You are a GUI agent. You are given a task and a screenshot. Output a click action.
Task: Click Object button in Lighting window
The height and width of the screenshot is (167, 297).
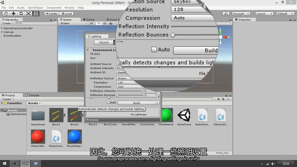click(104, 42)
